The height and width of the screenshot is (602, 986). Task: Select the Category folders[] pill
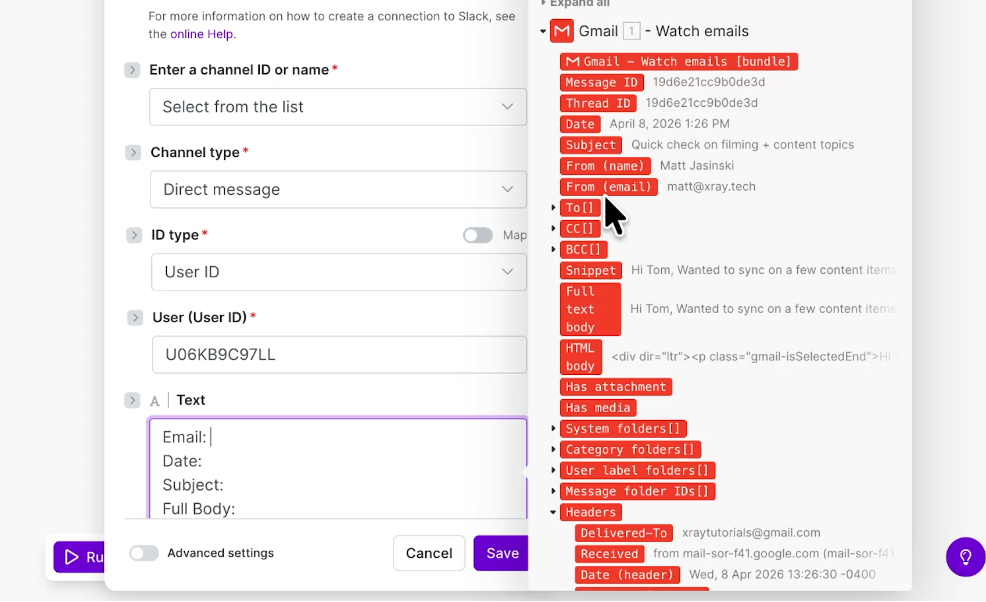coord(630,450)
